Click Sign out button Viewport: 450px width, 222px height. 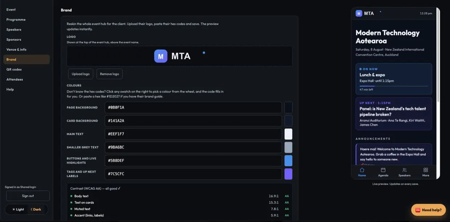pyautogui.click(x=28, y=196)
